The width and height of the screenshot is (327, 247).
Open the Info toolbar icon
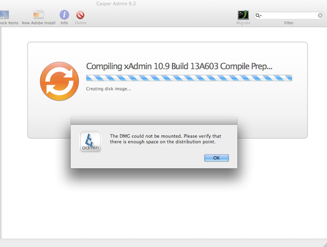[64, 15]
